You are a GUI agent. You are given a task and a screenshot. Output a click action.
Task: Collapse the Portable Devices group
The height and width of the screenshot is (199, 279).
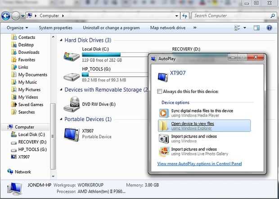[x=61, y=119]
